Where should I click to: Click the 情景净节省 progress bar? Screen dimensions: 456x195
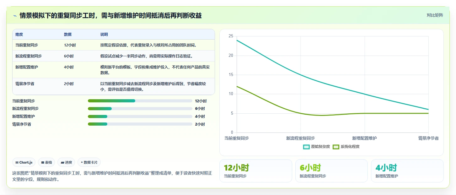pos(140,124)
